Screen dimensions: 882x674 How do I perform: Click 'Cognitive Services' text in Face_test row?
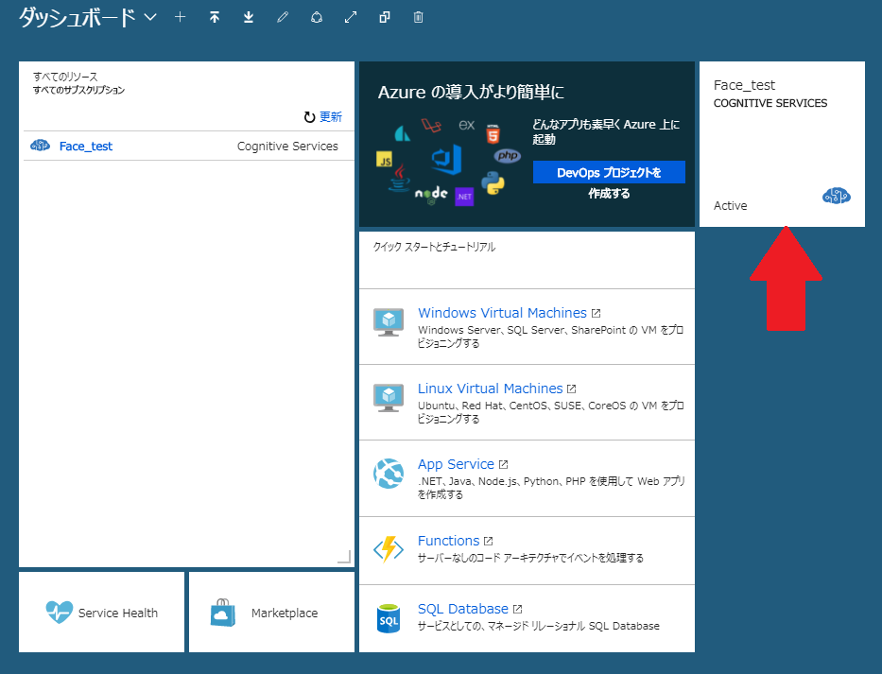click(287, 147)
